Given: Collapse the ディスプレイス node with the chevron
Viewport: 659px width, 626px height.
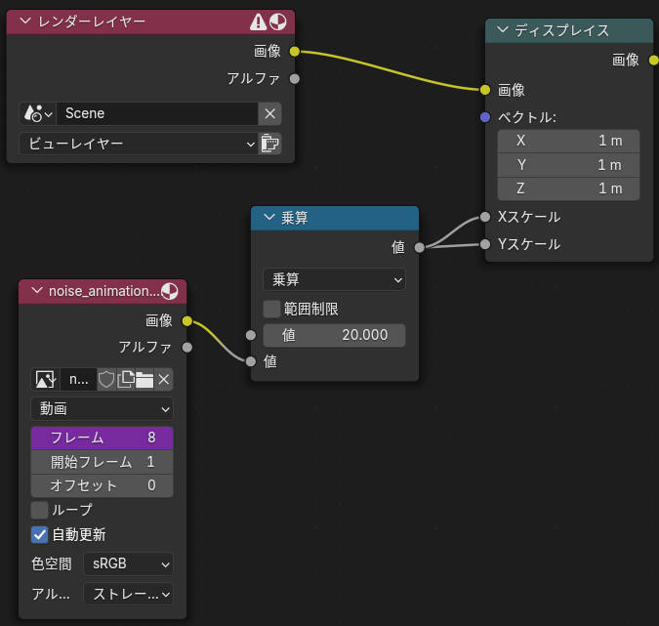Looking at the screenshot, I should coord(502,30).
